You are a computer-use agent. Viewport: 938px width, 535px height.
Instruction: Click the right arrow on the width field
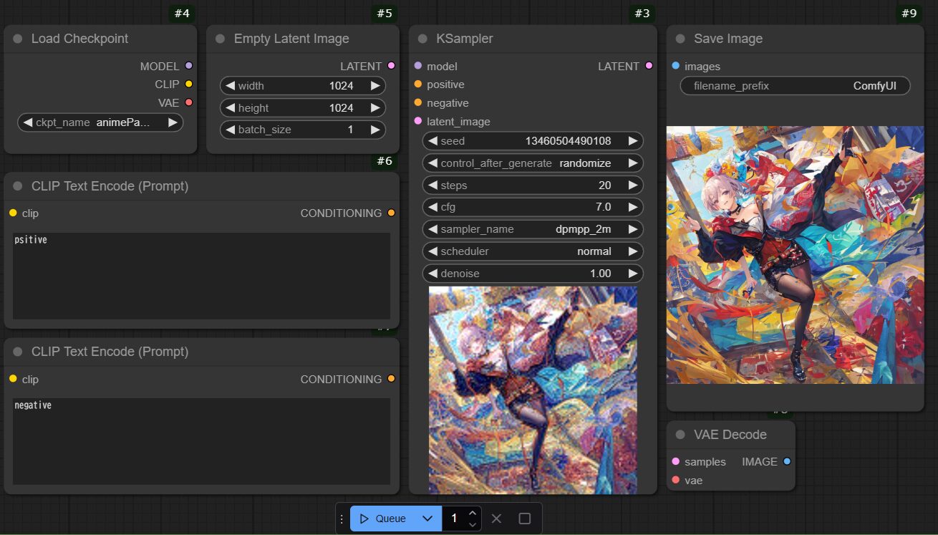point(375,86)
